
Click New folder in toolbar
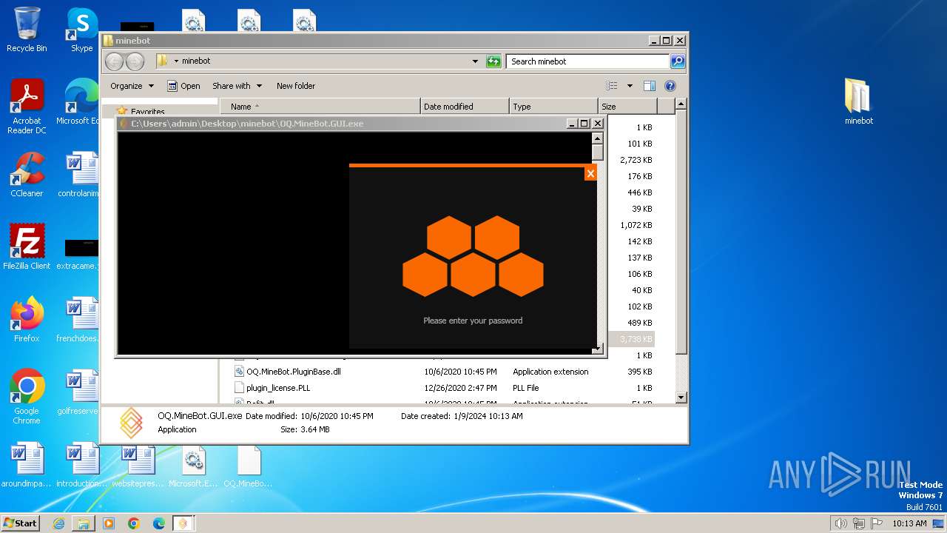(x=296, y=86)
